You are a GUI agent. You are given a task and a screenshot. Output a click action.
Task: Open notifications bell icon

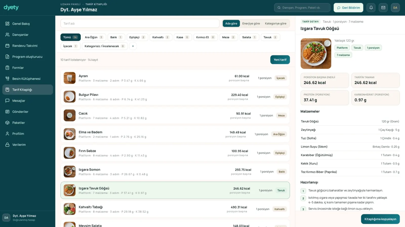pos(371,8)
